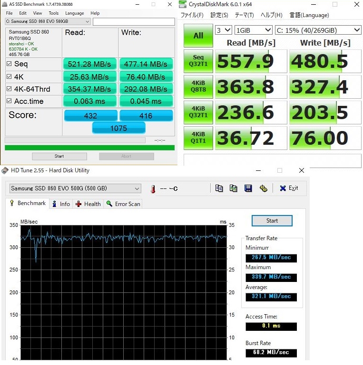Click HD Tune Burst Rate 68.2 MB/sec
The height and width of the screenshot is (365, 363).
[x=271, y=353]
